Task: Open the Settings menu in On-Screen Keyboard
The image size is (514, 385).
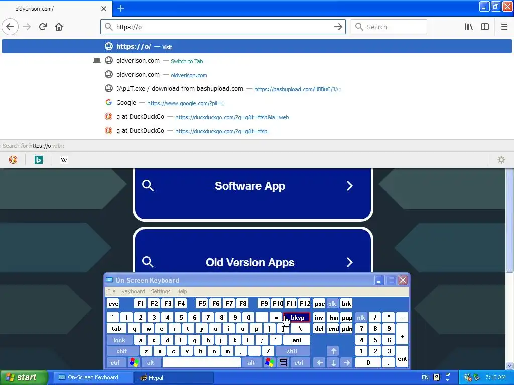Action: click(x=160, y=291)
